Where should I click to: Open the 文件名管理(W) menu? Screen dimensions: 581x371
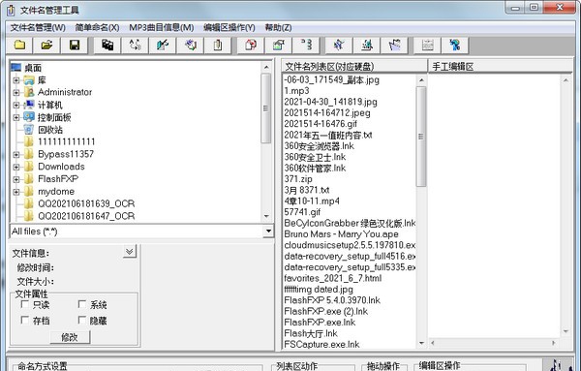click(x=38, y=28)
